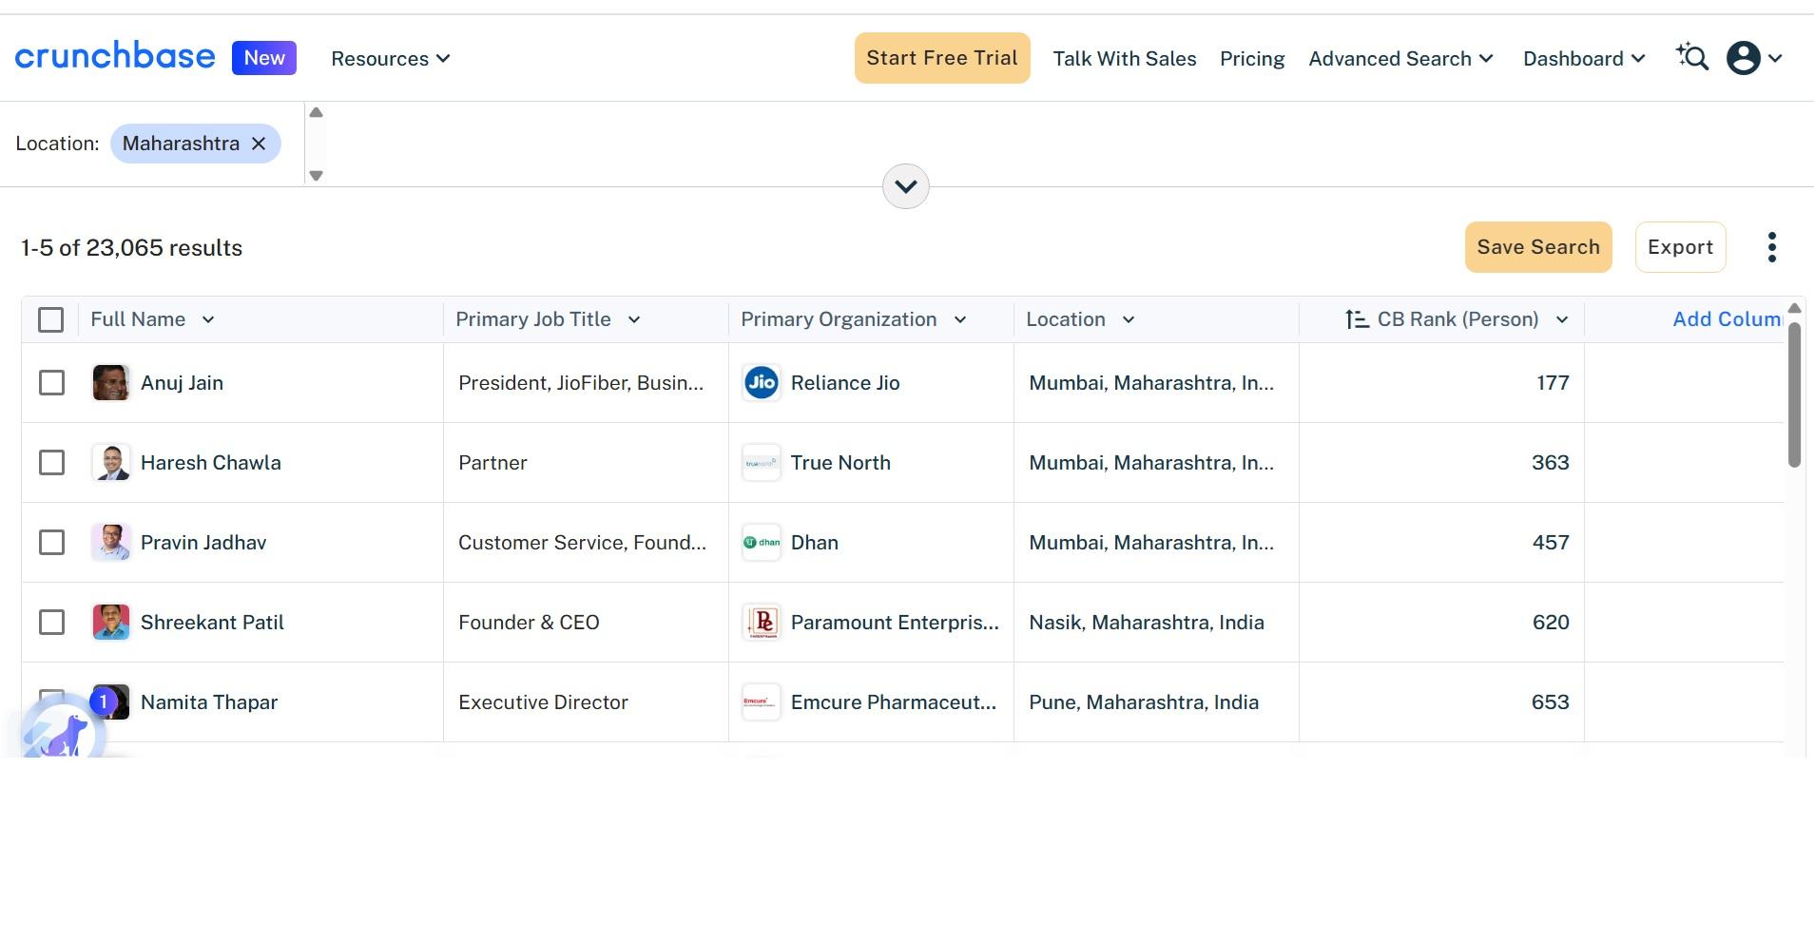
Task: Open Anuj Jain's profile link
Action: click(182, 383)
